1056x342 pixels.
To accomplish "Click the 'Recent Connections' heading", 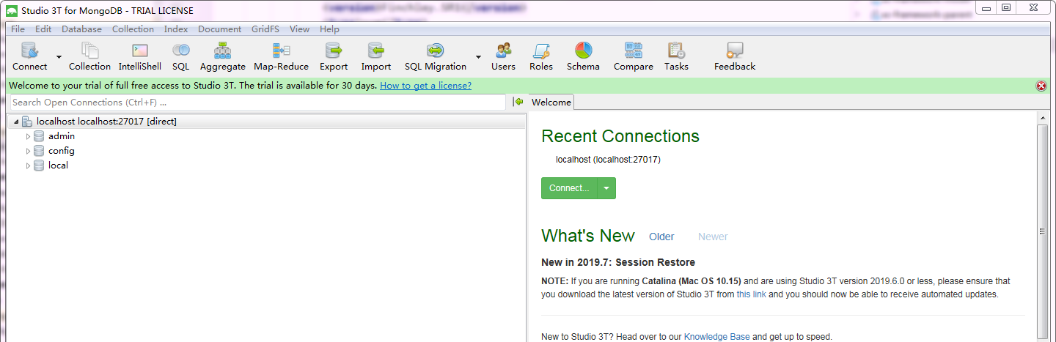I will [620, 136].
